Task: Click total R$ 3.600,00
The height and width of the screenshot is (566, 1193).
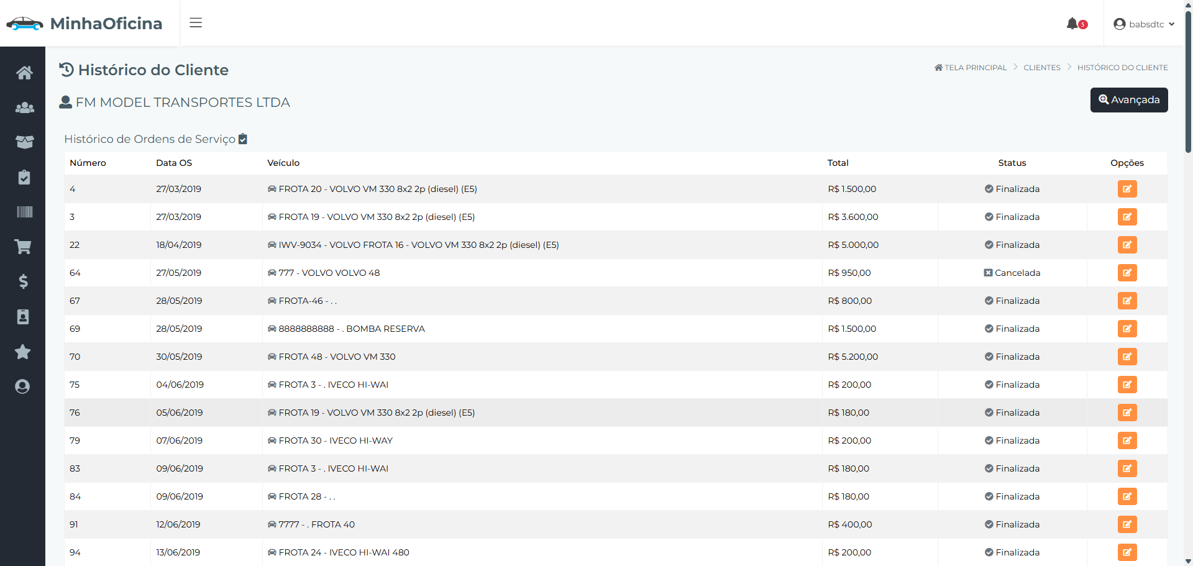Action: [852, 217]
